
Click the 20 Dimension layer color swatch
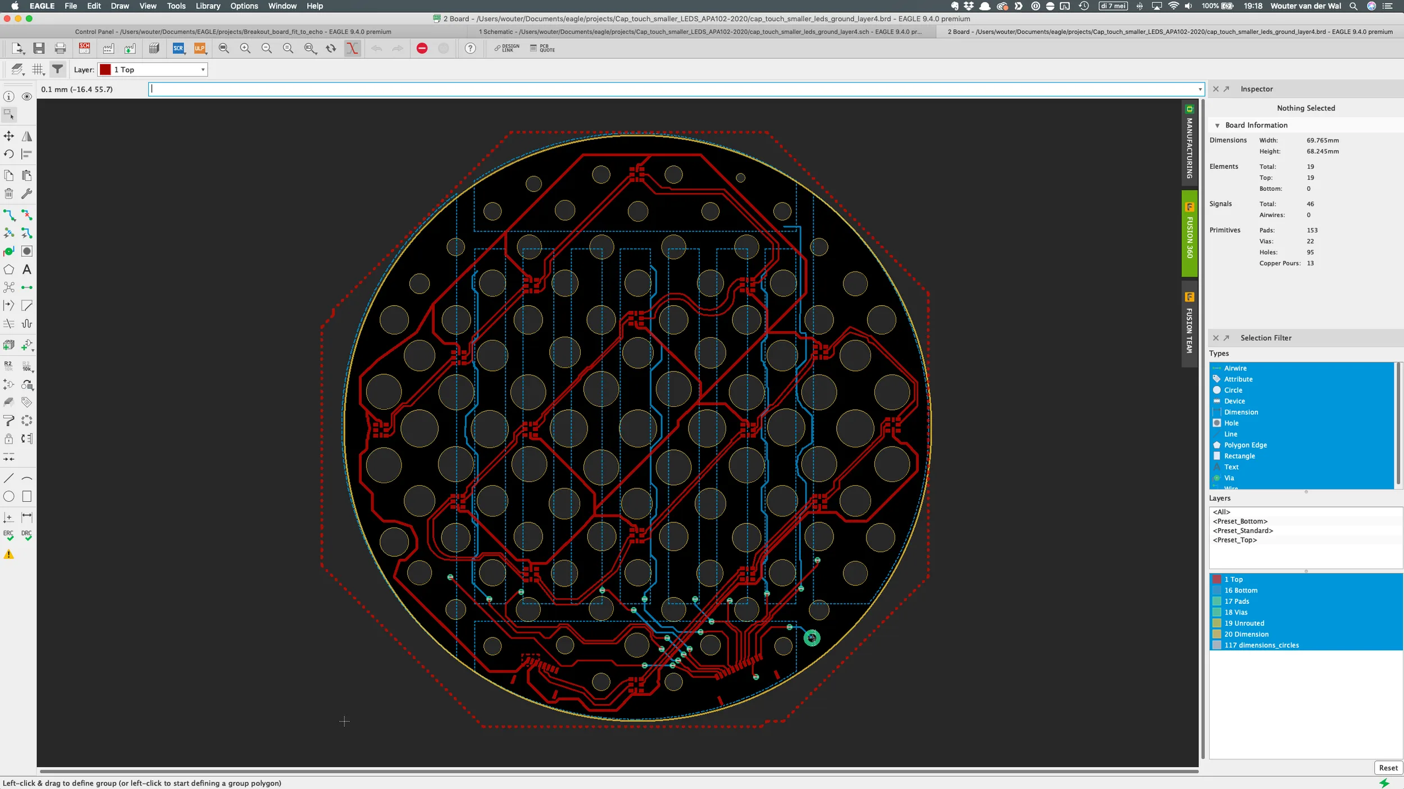tap(1217, 634)
